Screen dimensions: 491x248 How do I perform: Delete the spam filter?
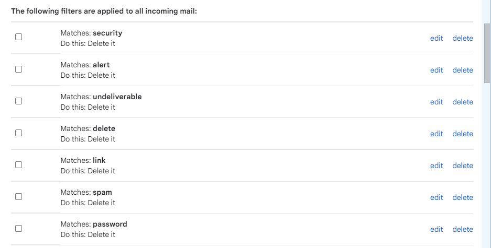click(x=463, y=197)
